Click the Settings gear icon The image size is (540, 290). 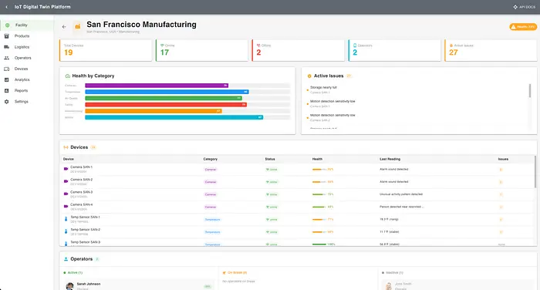click(6, 102)
